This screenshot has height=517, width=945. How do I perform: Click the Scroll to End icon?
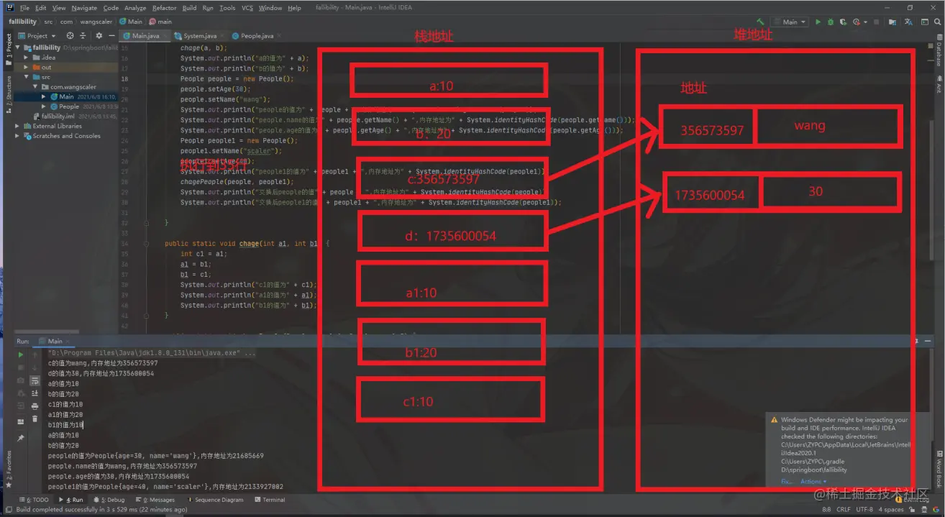(35, 393)
